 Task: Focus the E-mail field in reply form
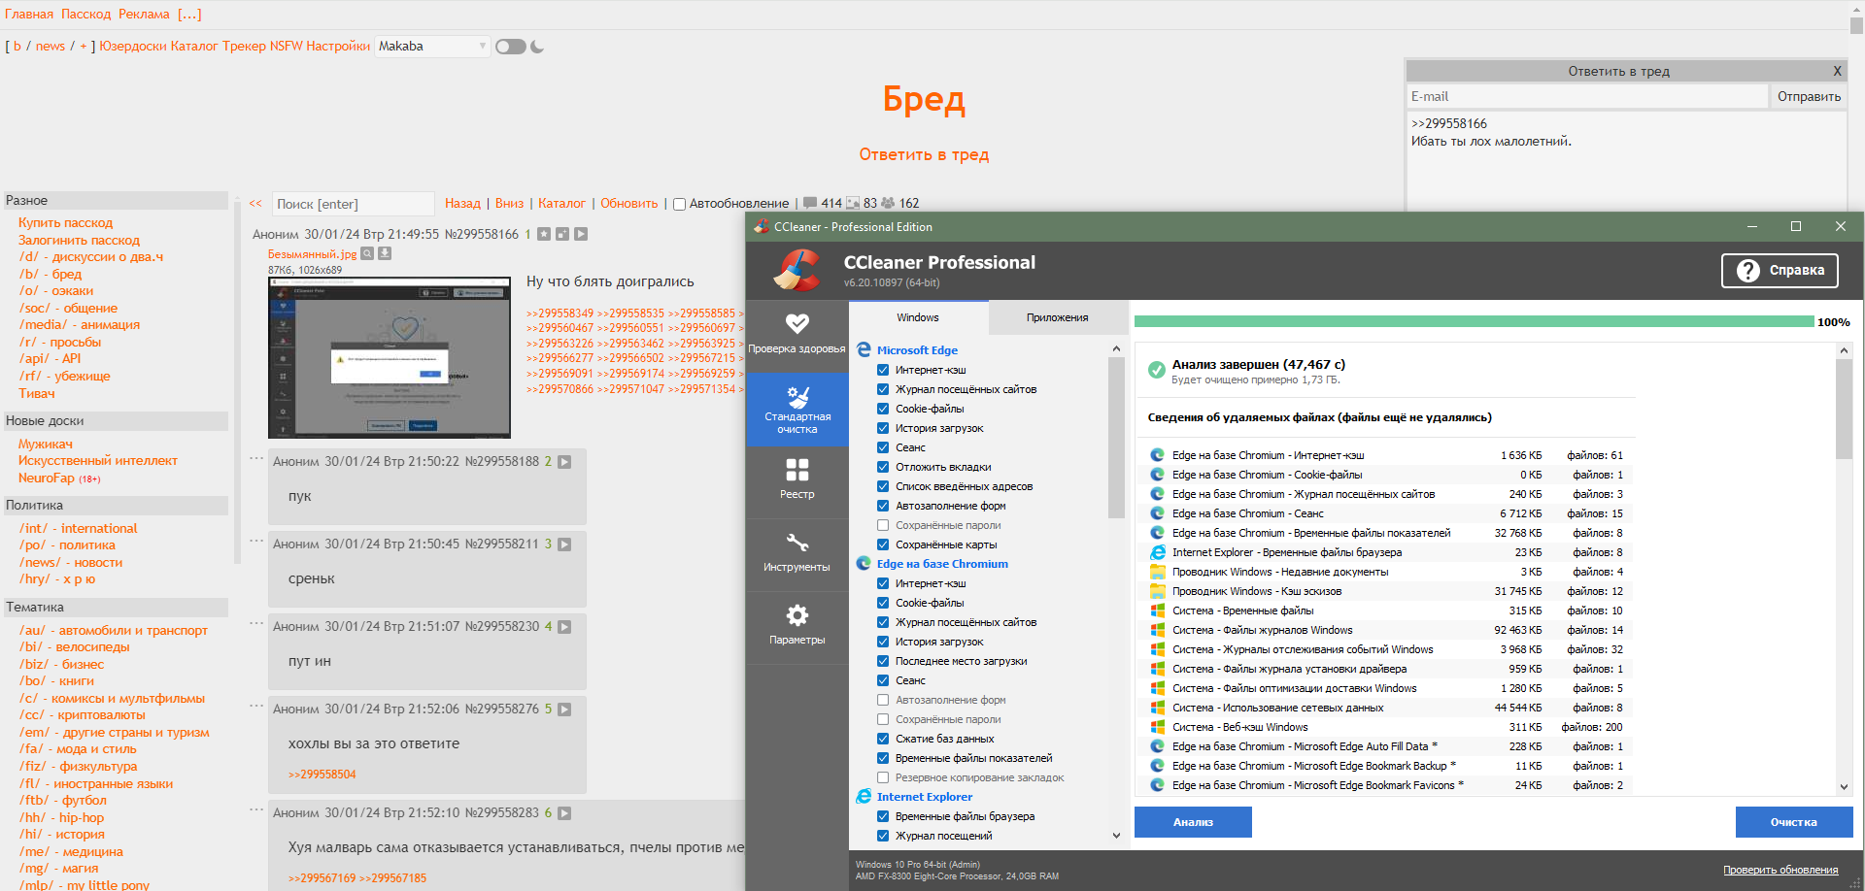1587,96
